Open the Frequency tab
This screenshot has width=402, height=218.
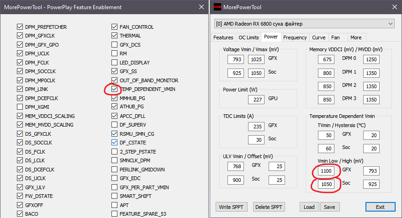[295, 37]
